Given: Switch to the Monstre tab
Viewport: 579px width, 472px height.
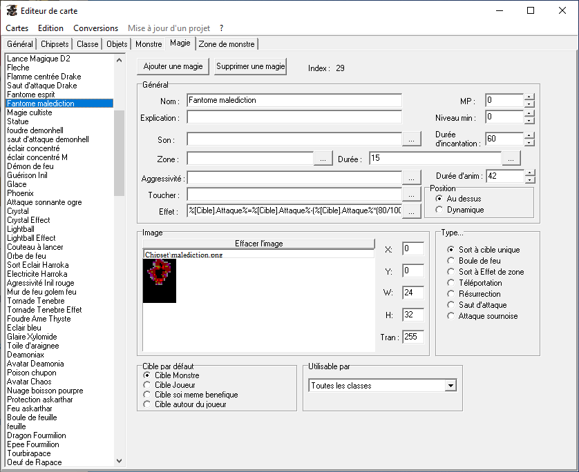Looking at the screenshot, I should (x=149, y=44).
